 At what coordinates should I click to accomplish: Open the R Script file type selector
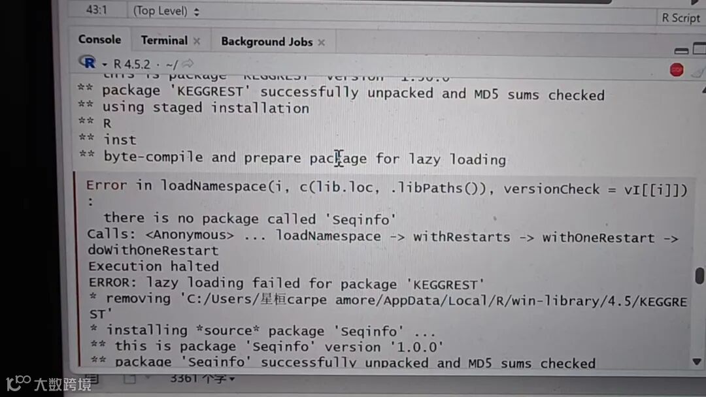pos(681,18)
